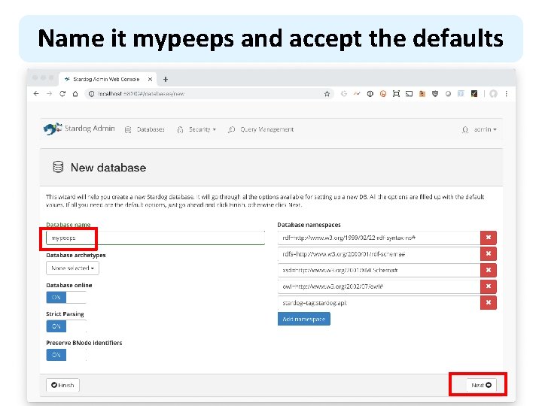Toggle Preserve BNode identifiers switch
Screen dimensions: 542x406
66,355
